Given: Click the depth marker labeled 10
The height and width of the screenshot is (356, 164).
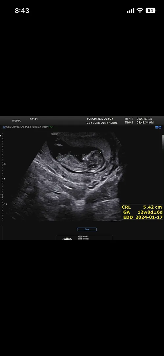Looking at the screenshot, I should coord(5,204).
